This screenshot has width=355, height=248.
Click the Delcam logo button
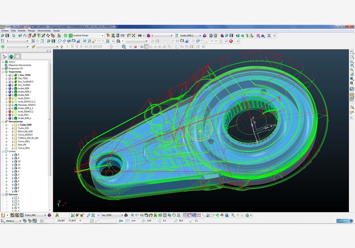(345, 221)
